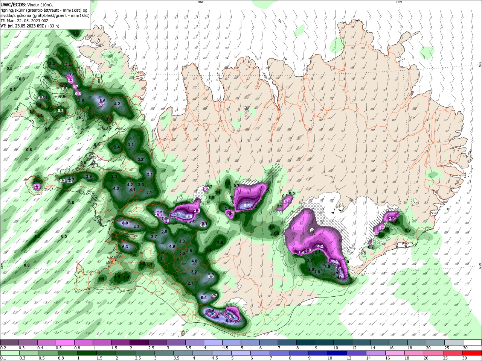Click the 2.1 precipitation value on map
The height and width of the screenshot is (361, 482).
pos(163,259)
